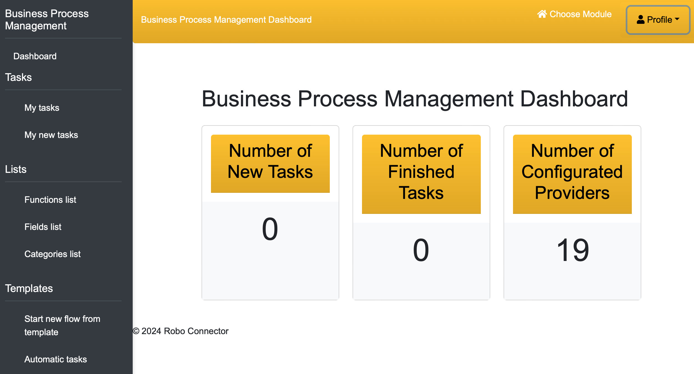Image resolution: width=694 pixels, height=374 pixels.
Task: Click the header Business Process Management Dashboard title
Action: 226,20
